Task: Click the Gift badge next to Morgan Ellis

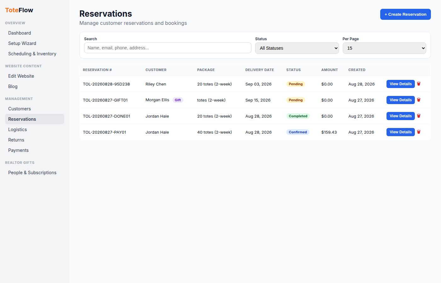Action: click(178, 100)
